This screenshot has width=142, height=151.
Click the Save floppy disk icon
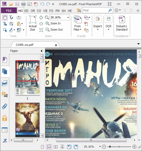[17, 4]
